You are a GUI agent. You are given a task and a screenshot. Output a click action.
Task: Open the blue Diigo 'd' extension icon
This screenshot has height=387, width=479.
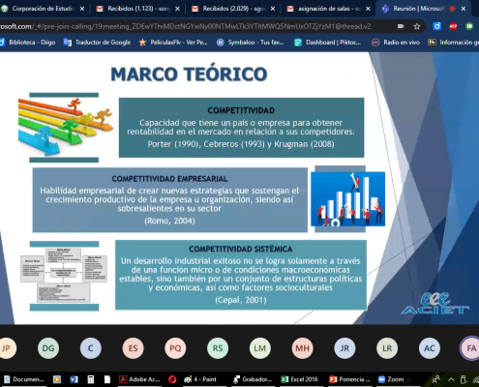pyautogui.click(x=437, y=26)
